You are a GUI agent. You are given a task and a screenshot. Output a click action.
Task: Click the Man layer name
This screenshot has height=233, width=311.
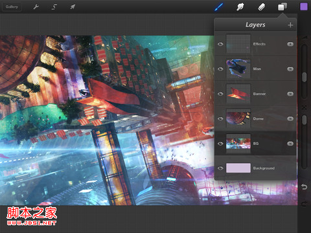(x=257, y=69)
